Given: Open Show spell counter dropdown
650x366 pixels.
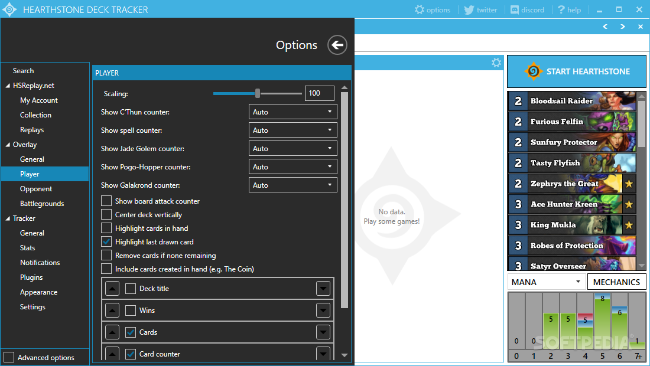Looking at the screenshot, I should (x=292, y=130).
